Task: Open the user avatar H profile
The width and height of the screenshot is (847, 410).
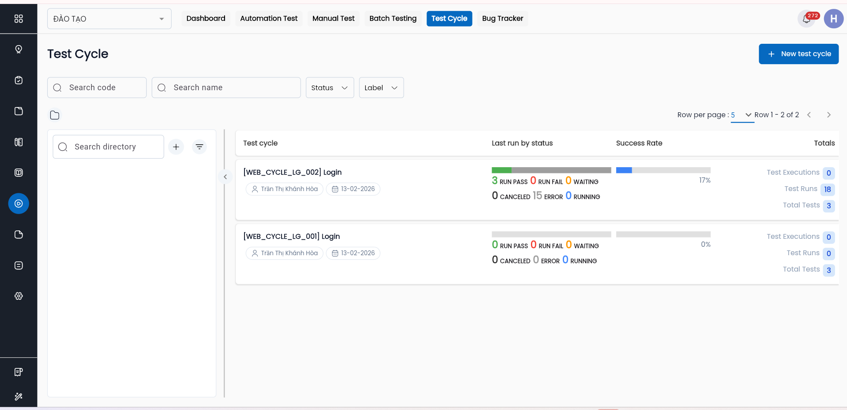Action: [833, 19]
